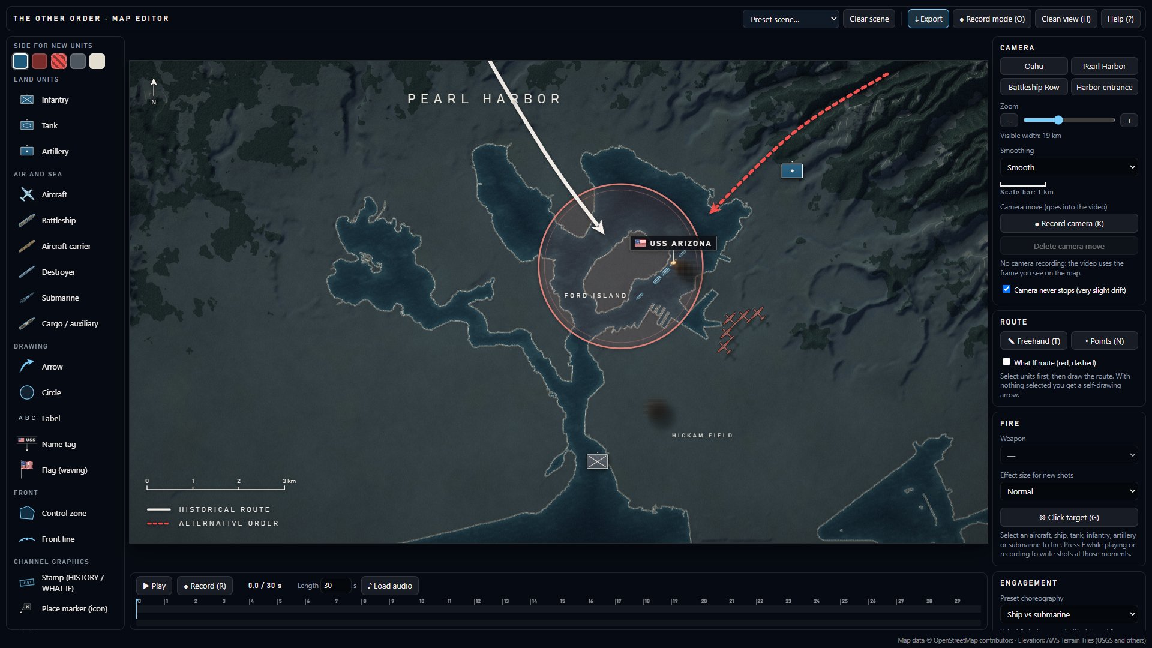The height and width of the screenshot is (648, 1152).
Task: Click the Export button
Action: point(928,19)
